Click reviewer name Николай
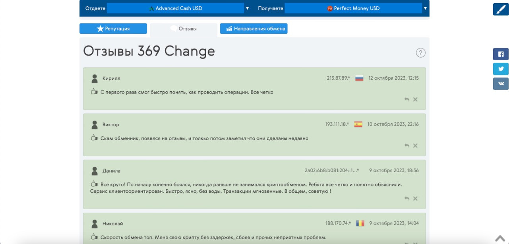The image size is (509, 244). pyautogui.click(x=112, y=224)
